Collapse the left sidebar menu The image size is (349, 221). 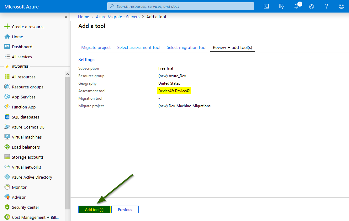66,17
